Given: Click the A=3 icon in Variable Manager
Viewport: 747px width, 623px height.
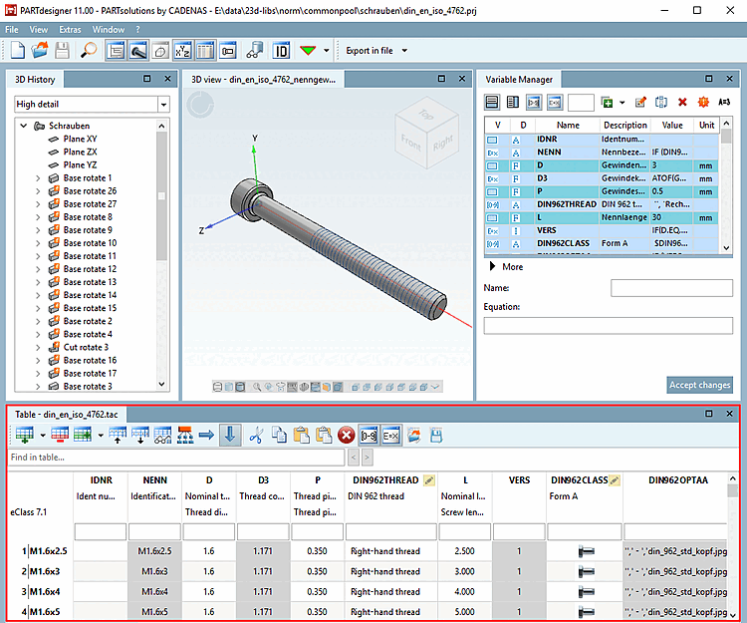Looking at the screenshot, I should click(724, 102).
